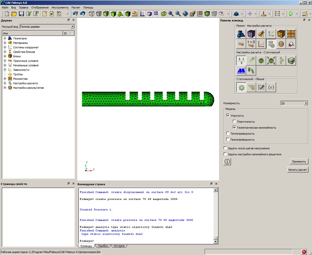Click the red stop button in status bar
The width and height of the screenshot is (312, 255).
pyautogui.click(x=304, y=252)
